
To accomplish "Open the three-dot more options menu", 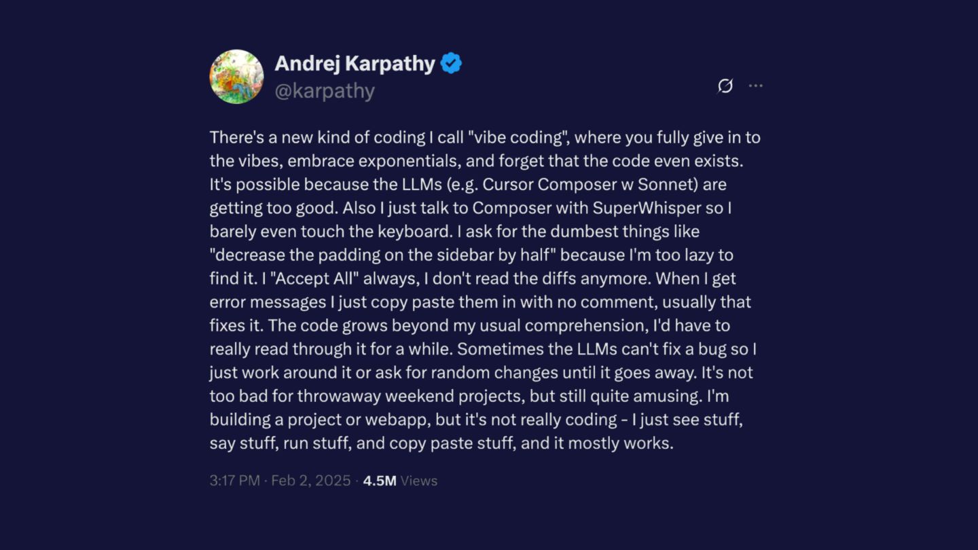I will (x=755, y=86).
